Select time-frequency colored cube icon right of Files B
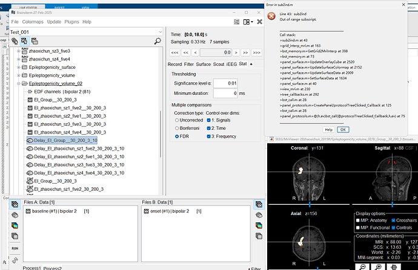 [259, 225]
